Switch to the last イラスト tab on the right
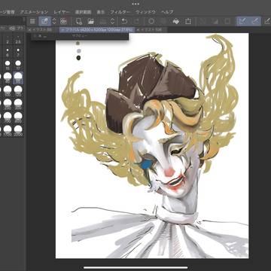 (x=152, y=30)
